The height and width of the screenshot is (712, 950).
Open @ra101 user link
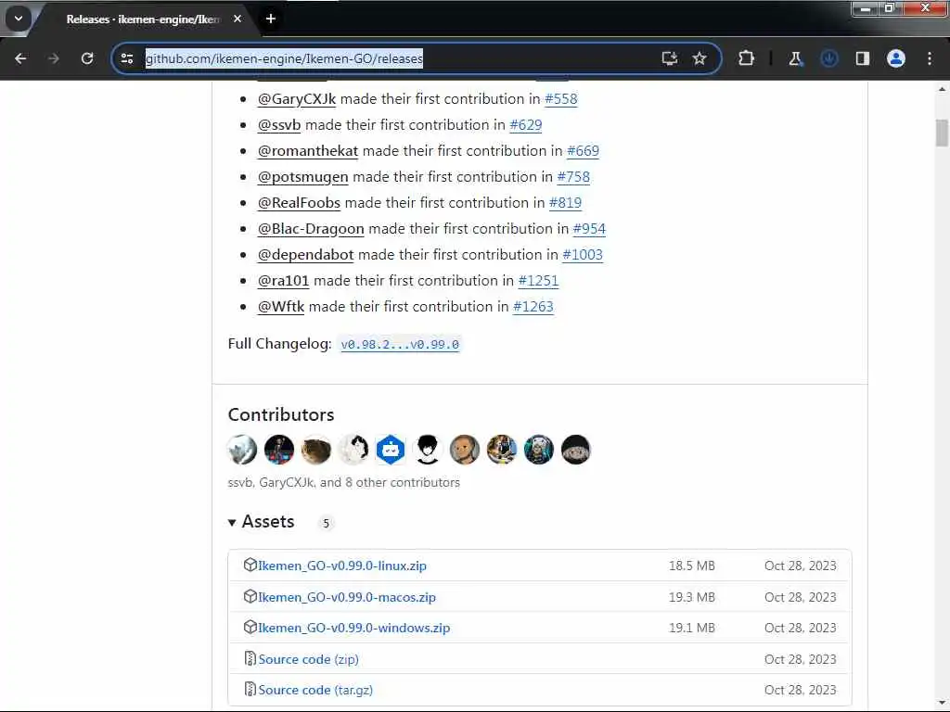(283, 282)
